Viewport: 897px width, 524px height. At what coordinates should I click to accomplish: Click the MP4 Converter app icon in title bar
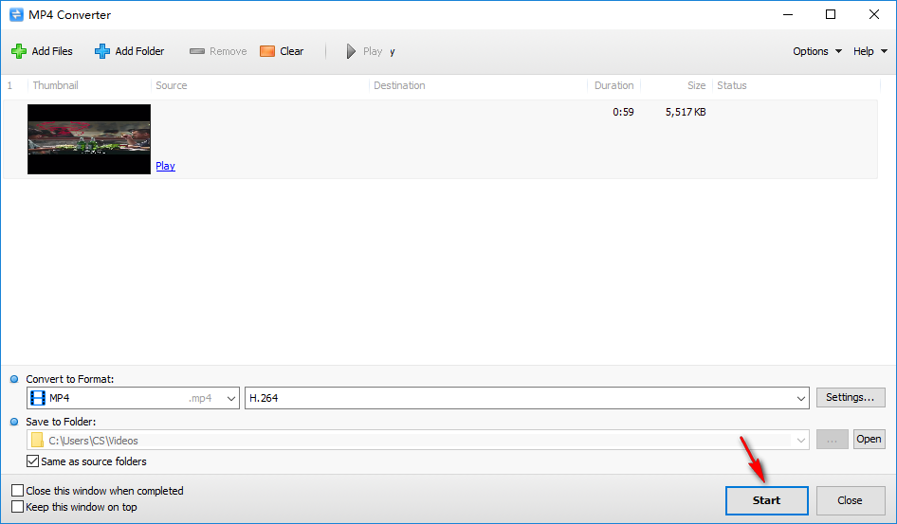(x=15, y=14)
